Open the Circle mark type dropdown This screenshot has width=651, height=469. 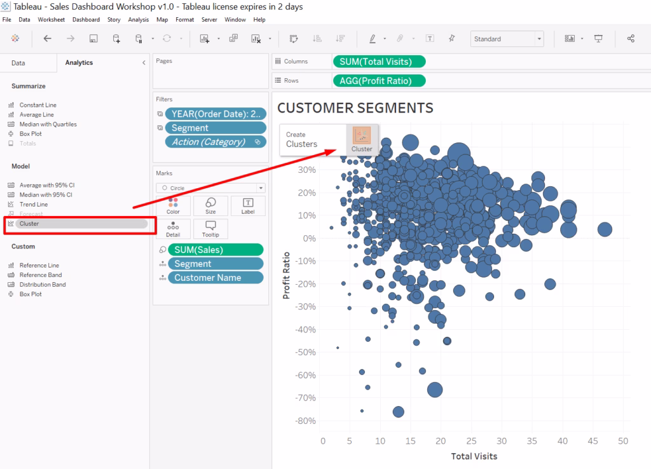(x=210, y=188)
